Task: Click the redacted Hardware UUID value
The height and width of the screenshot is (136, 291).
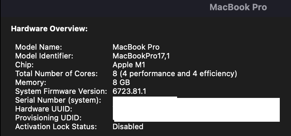Action: coord(196,109)
